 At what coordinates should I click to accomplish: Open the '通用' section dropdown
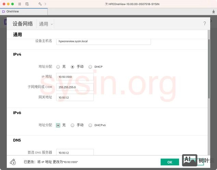[x=46, y=24]
